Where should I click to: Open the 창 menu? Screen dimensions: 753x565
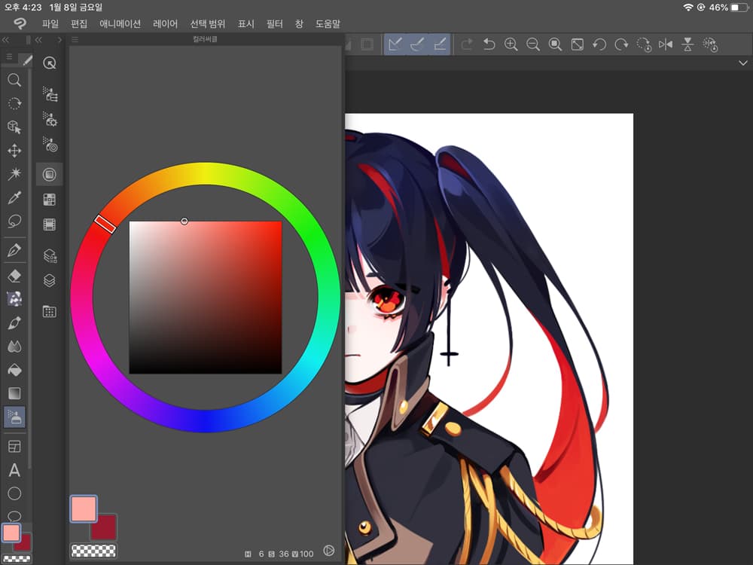(x=299, y=23)
